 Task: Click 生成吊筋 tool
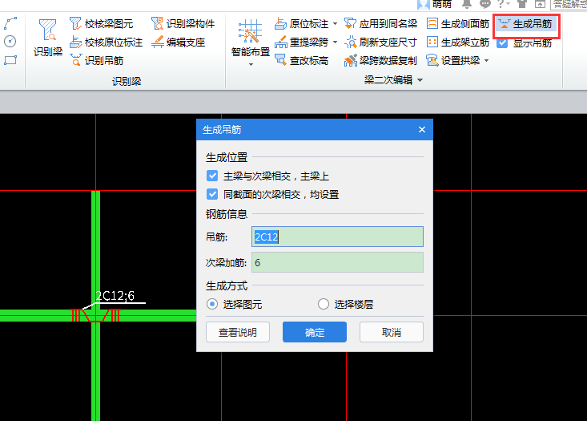click(525, 23)
